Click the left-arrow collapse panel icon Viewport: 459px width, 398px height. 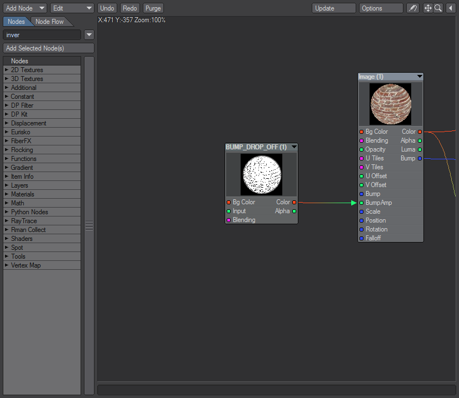(450, 8)
